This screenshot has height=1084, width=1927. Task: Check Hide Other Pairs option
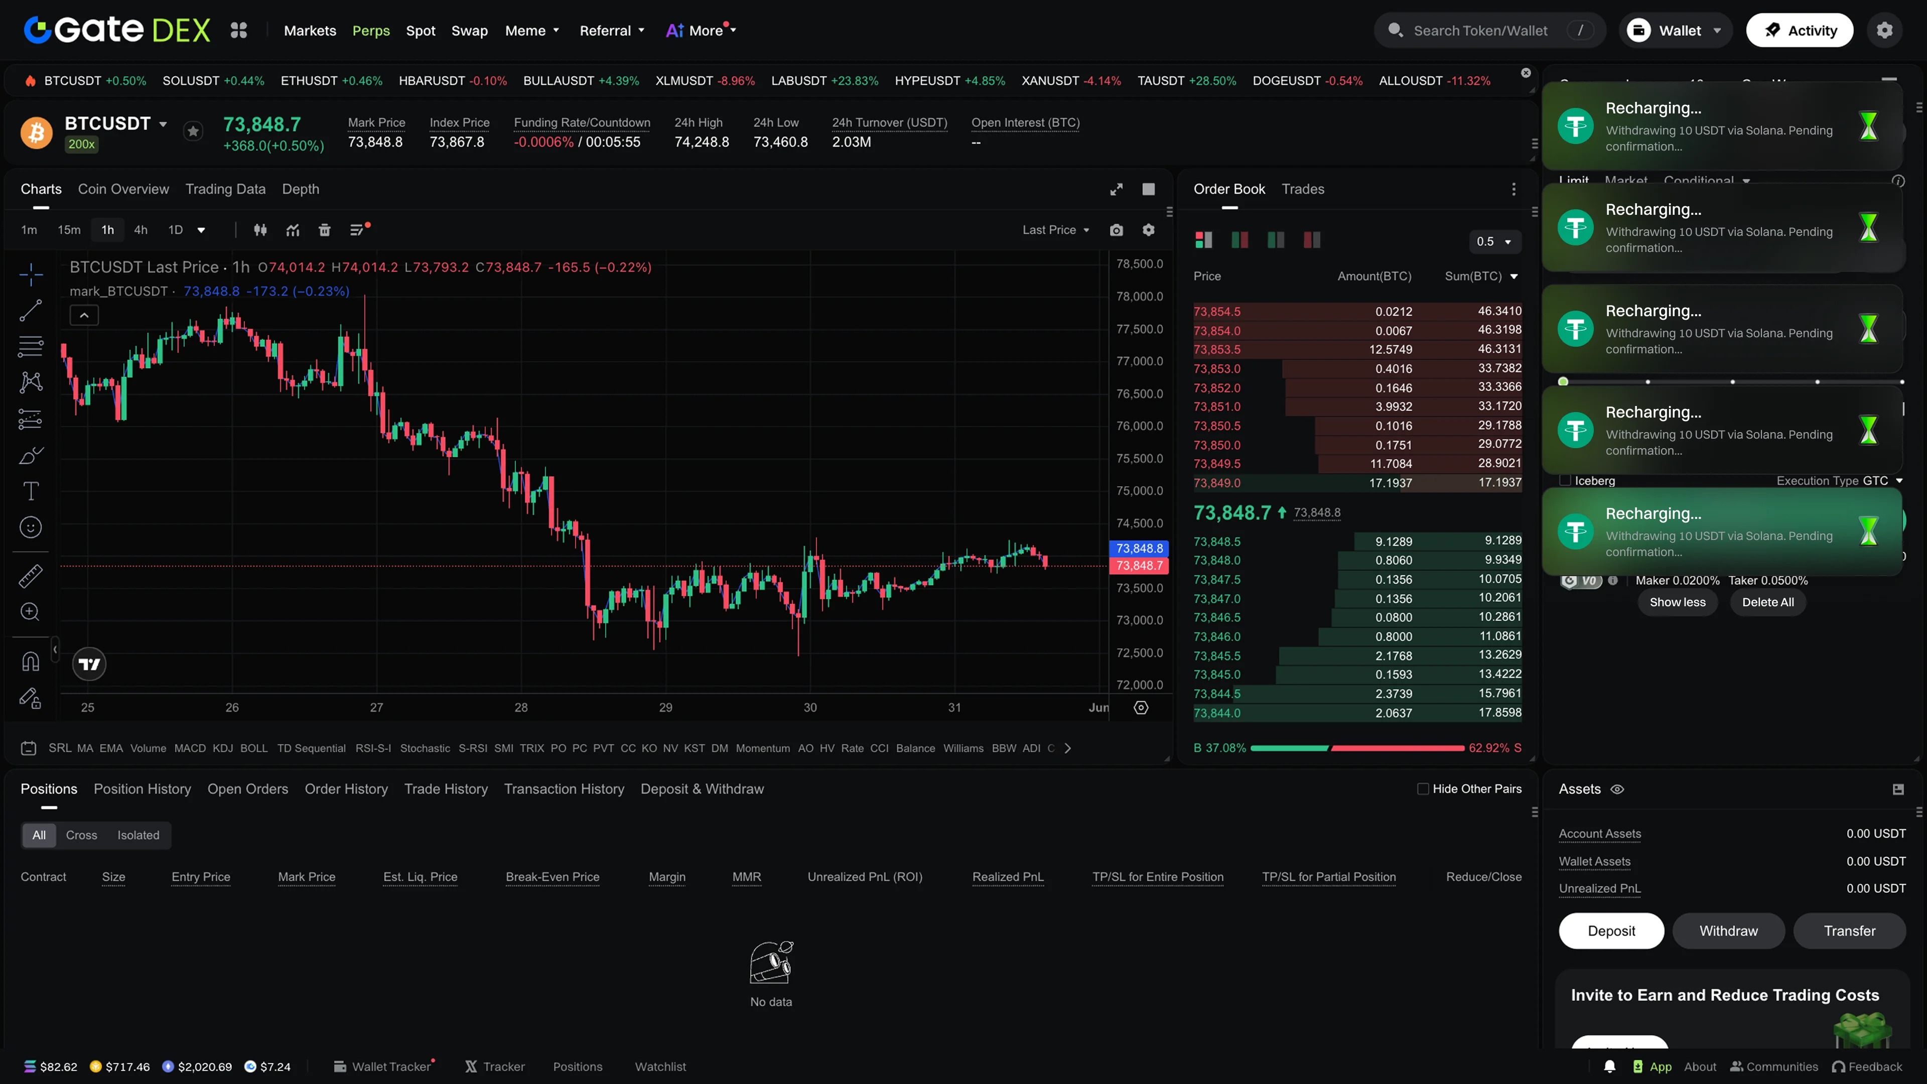[x=1423, y=788]
